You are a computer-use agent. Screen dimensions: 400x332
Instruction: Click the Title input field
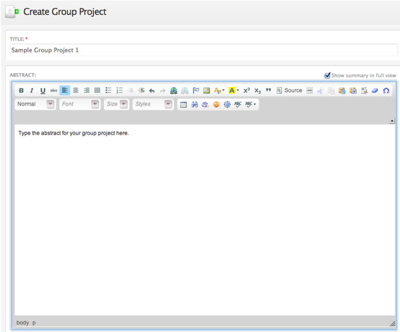[x=203, y=50]
